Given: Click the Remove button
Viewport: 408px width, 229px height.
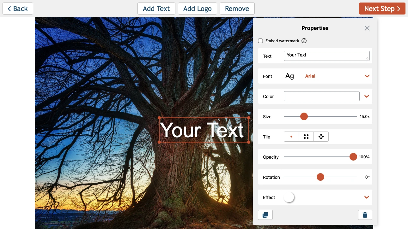Looking at the screenshot, I should [x=237, y=9].
